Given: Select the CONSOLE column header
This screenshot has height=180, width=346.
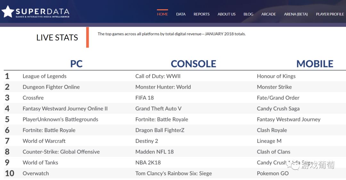Looking at the screenshot, I should (194, 64).
